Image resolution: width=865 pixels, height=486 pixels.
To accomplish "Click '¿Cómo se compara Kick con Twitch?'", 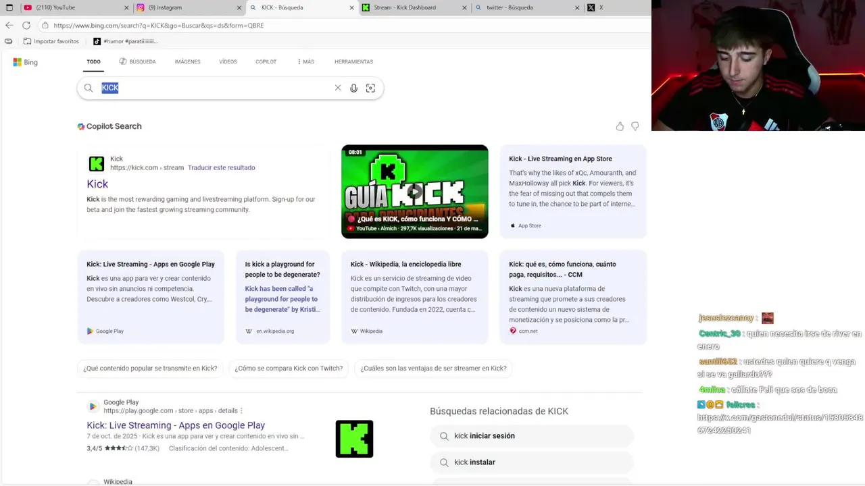I will tap(289, 369).
